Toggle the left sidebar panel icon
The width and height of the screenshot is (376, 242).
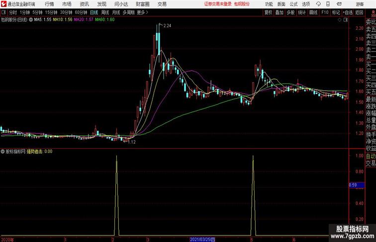(3, 12)
